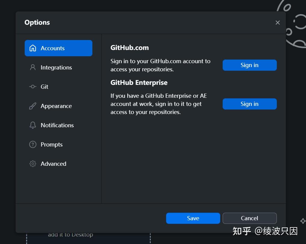Select the person icon for Integrations
Image resolution: width=306 pixels, height=244 pixels.
pyautogui.click(x=33, y=67)
